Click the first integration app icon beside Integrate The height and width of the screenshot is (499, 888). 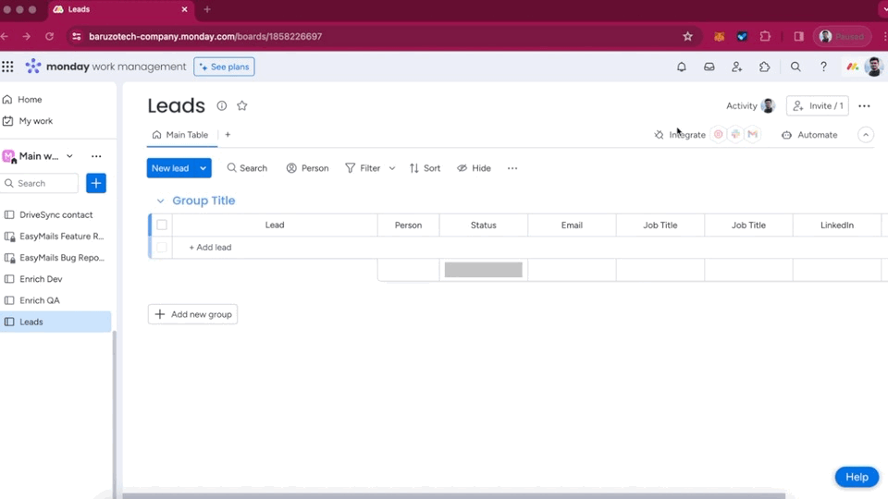(x=718, y=135)
